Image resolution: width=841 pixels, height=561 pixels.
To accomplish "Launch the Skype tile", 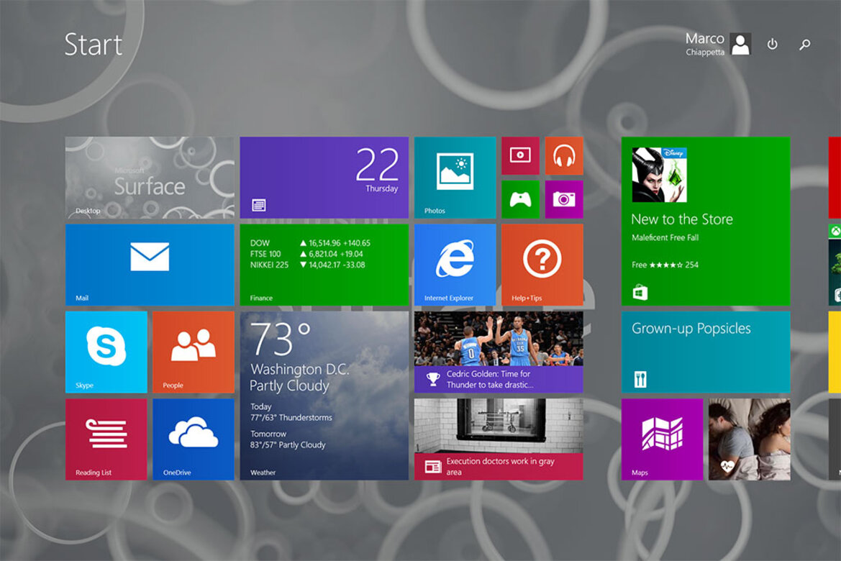I will click(x=106, y=352).
